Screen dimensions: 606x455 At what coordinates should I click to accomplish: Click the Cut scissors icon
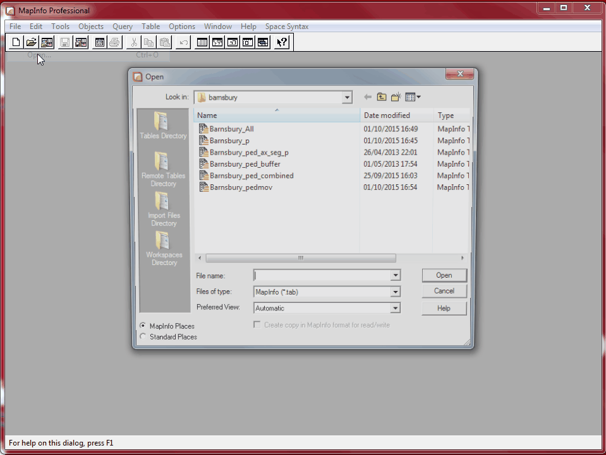[x=134, y=42]
